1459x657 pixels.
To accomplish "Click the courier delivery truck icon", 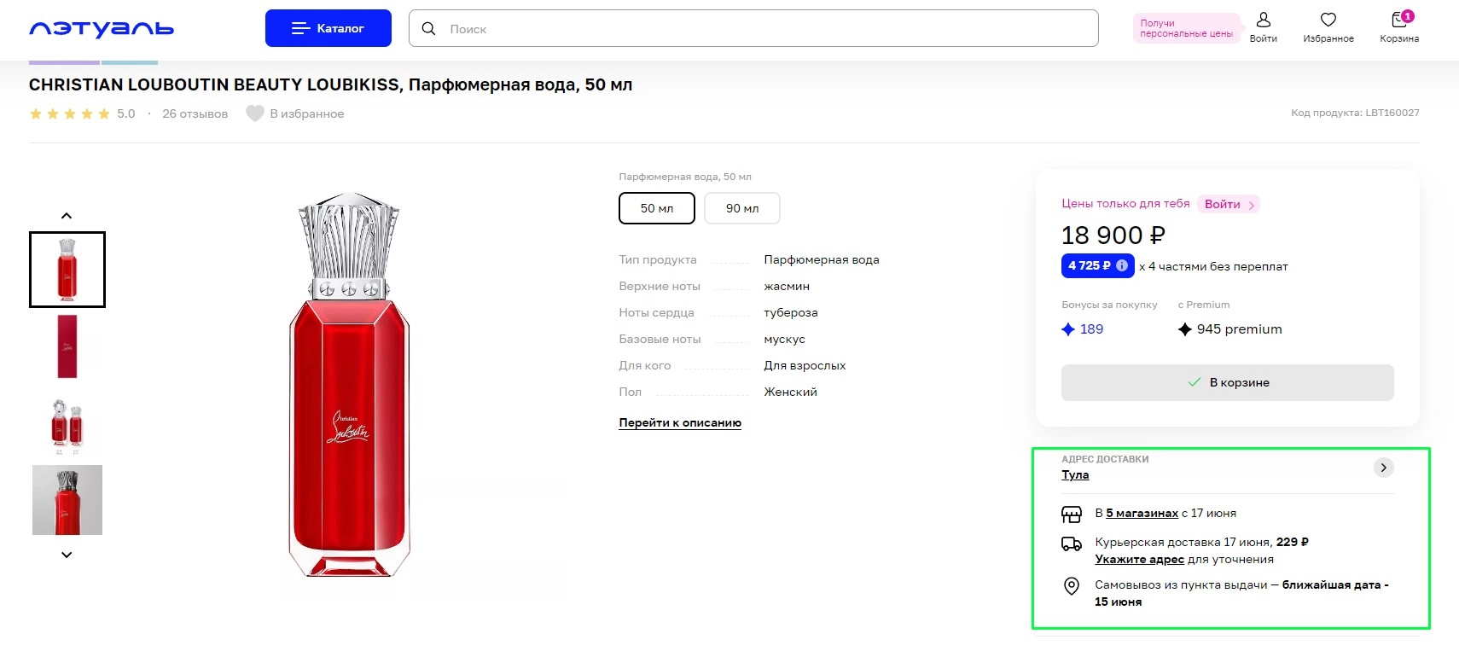I will pyautogui.click(x=1072, y=544).
